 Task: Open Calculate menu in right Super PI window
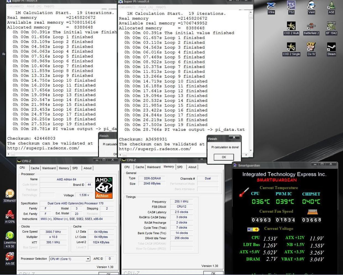click(x=127, y=7)
